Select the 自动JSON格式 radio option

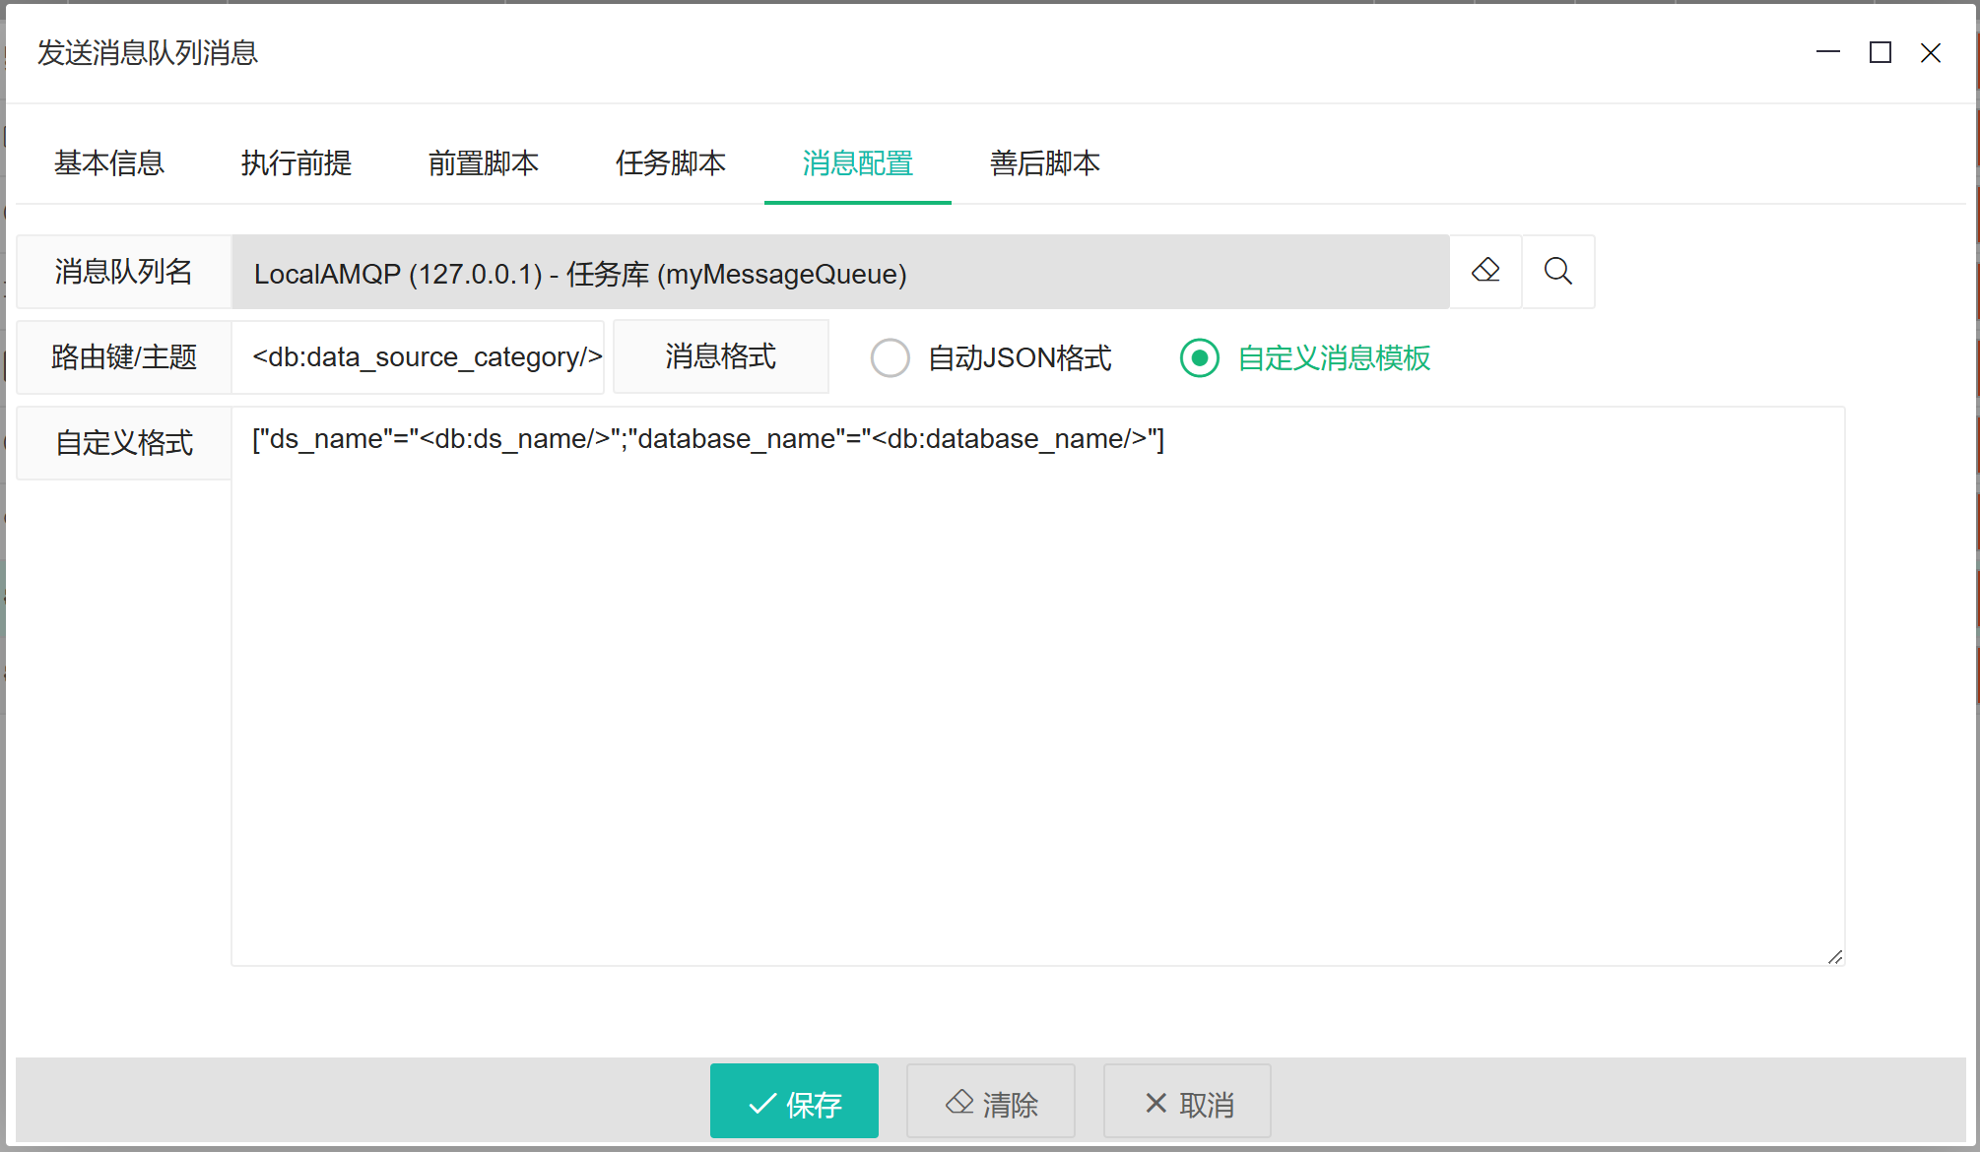click(991, 357)
